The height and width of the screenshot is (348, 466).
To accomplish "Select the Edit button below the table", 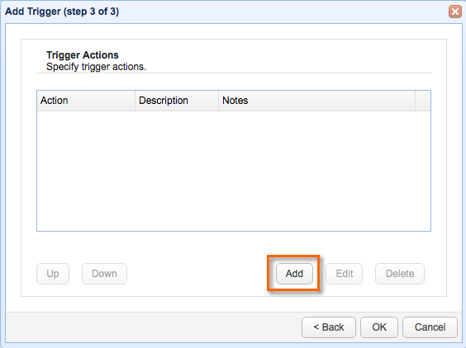I will point(345,274).
